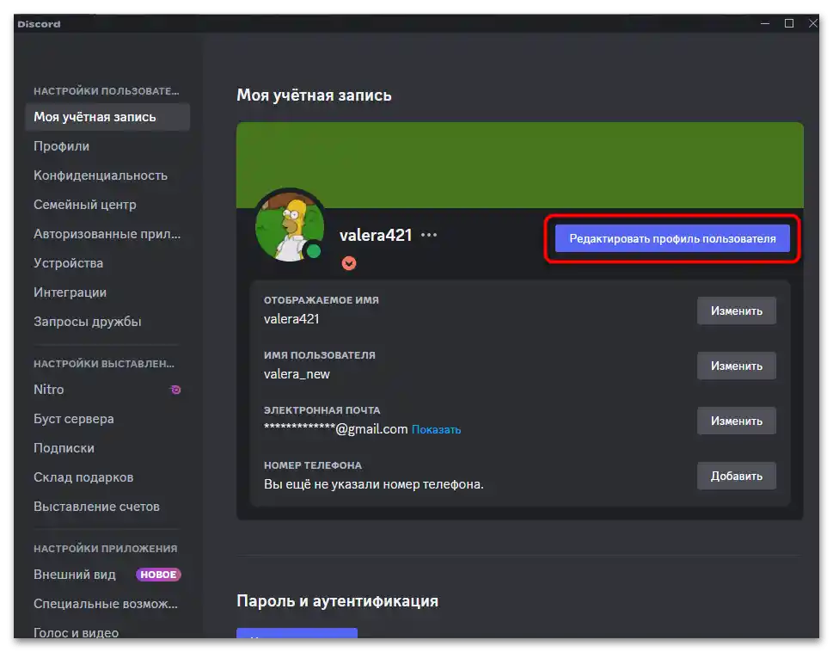Reveal the hidden email with Показать

tap(436, 430)
